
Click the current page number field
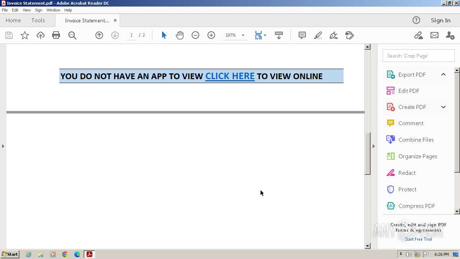point(132,35)
